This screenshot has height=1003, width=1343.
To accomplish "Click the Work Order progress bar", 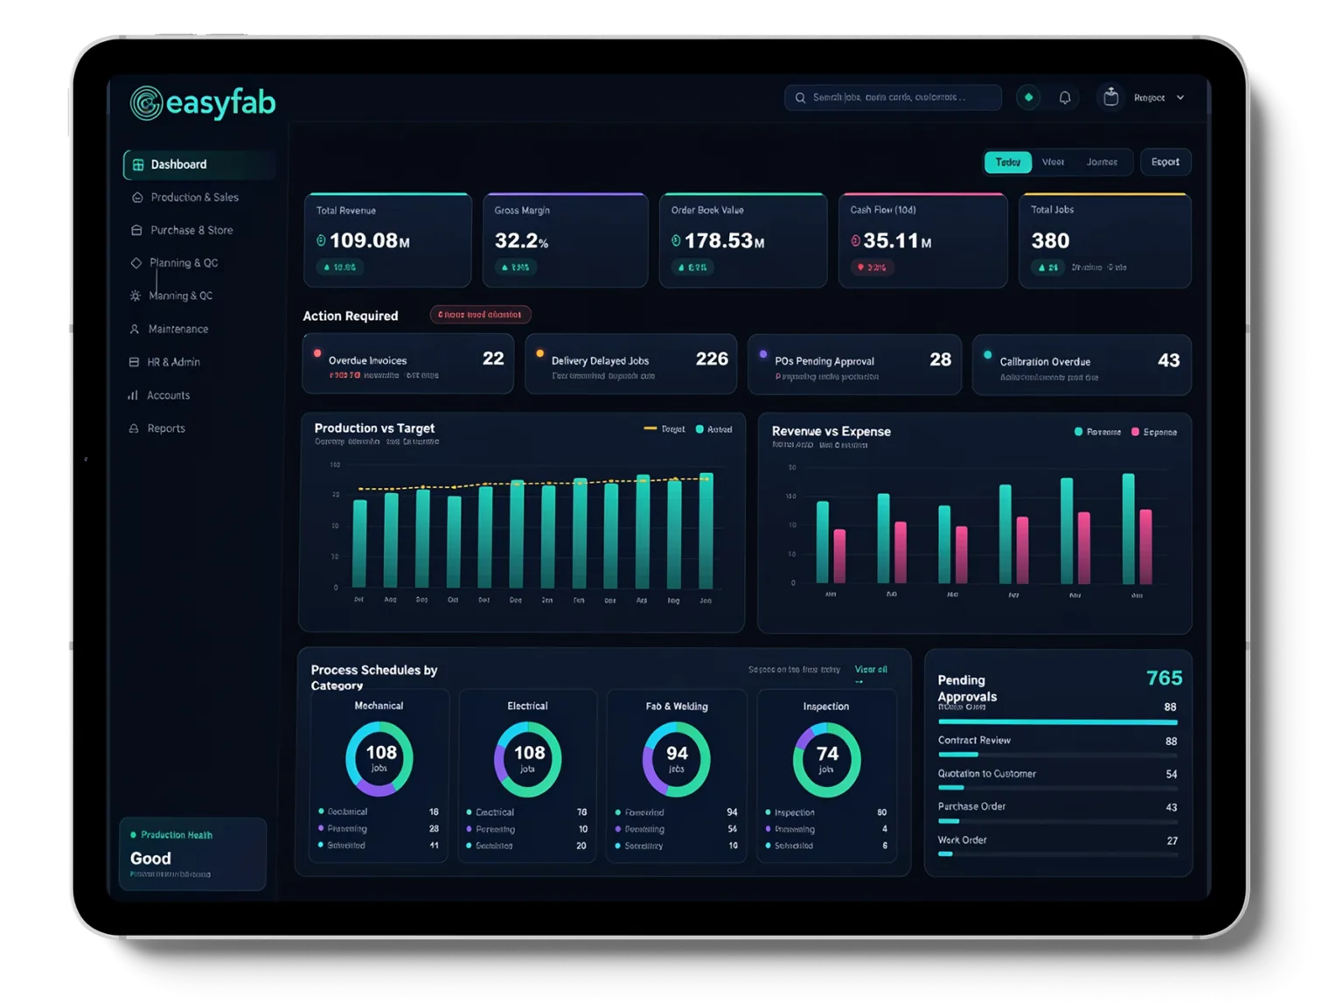I will pos(1057,854).
